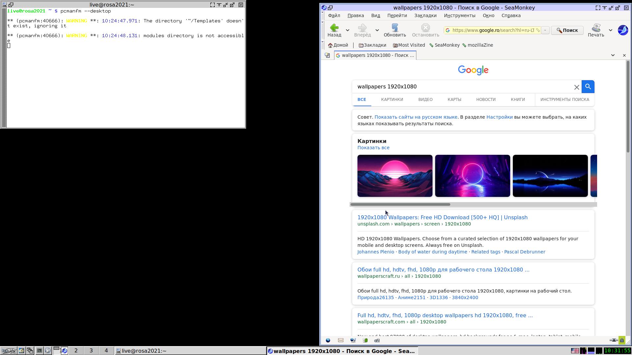
Task: Click the ChatZilla icon in status bar
Action: (377, 341)
